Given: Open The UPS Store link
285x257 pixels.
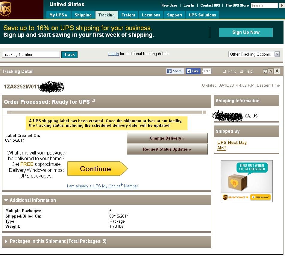Looking at the screenshot, I should tap(237, 5).
